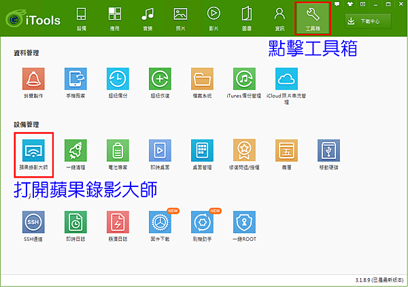Open iTunes backup manager icon

coord(244,79)
